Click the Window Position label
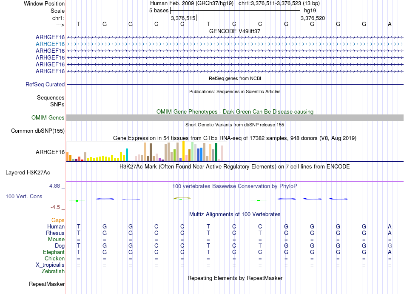 tap(44, 3)
